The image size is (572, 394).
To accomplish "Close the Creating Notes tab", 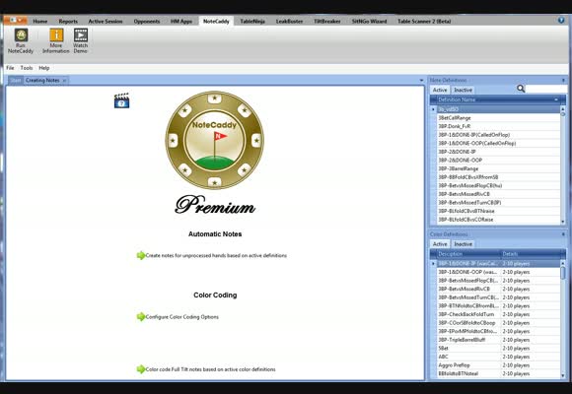I will pos(64,81).
